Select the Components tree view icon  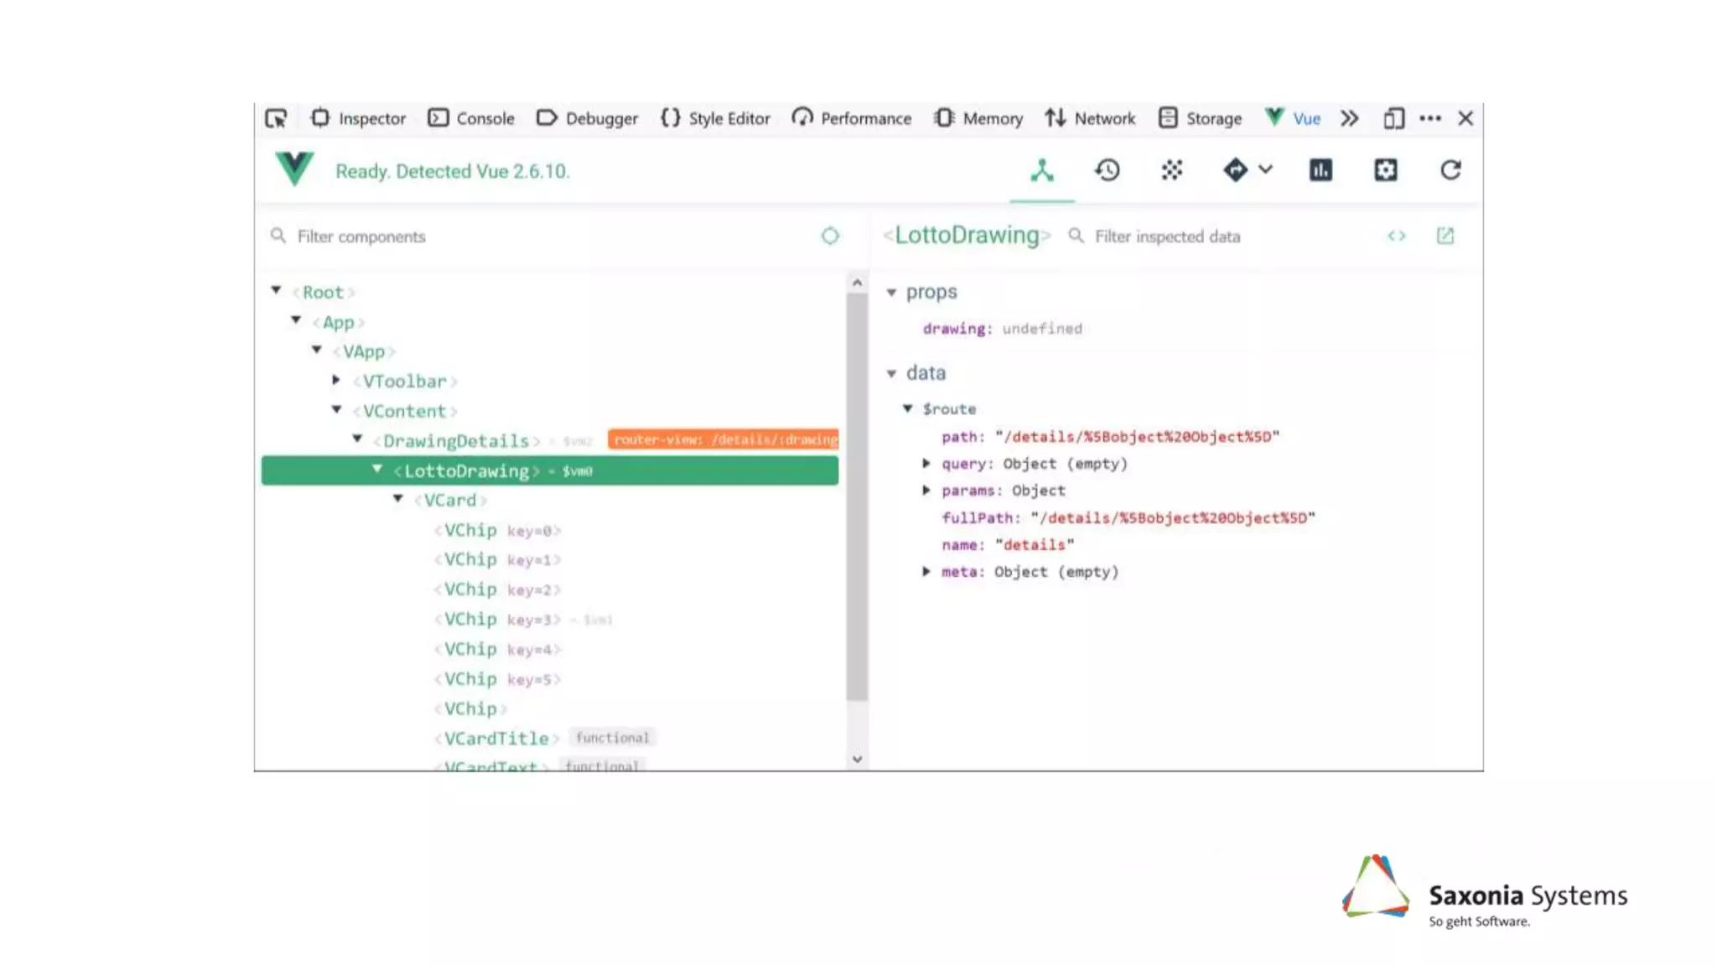click(x=1042, y=171)
